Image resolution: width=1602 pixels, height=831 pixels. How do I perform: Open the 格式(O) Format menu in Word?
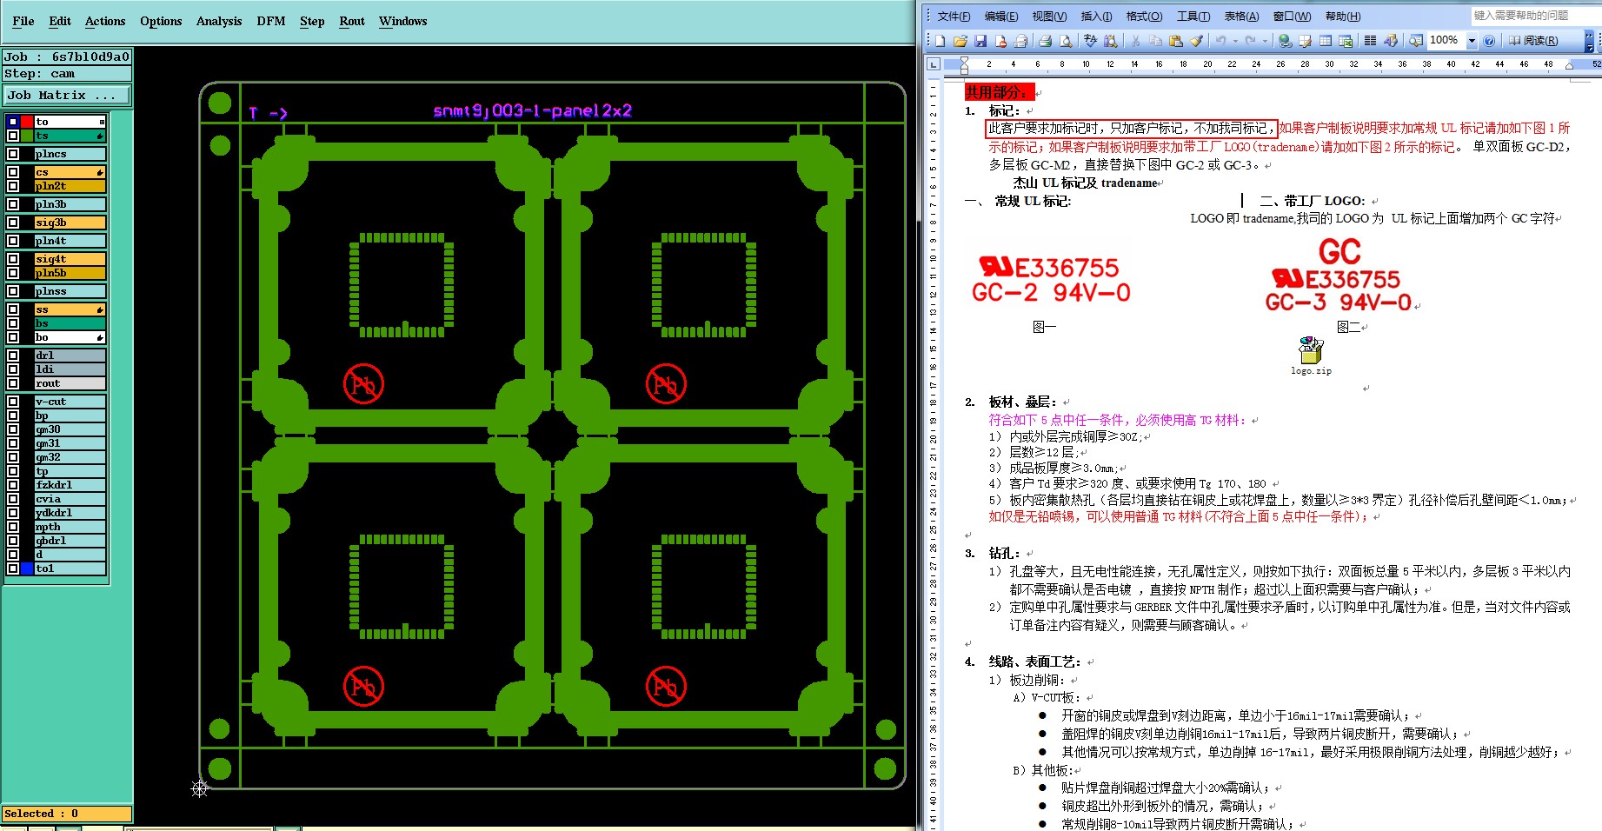(1144, 17)
